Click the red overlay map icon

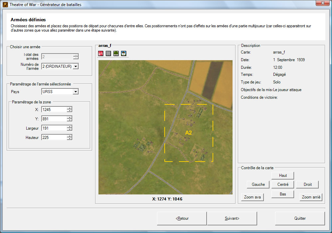coord(101,54)
